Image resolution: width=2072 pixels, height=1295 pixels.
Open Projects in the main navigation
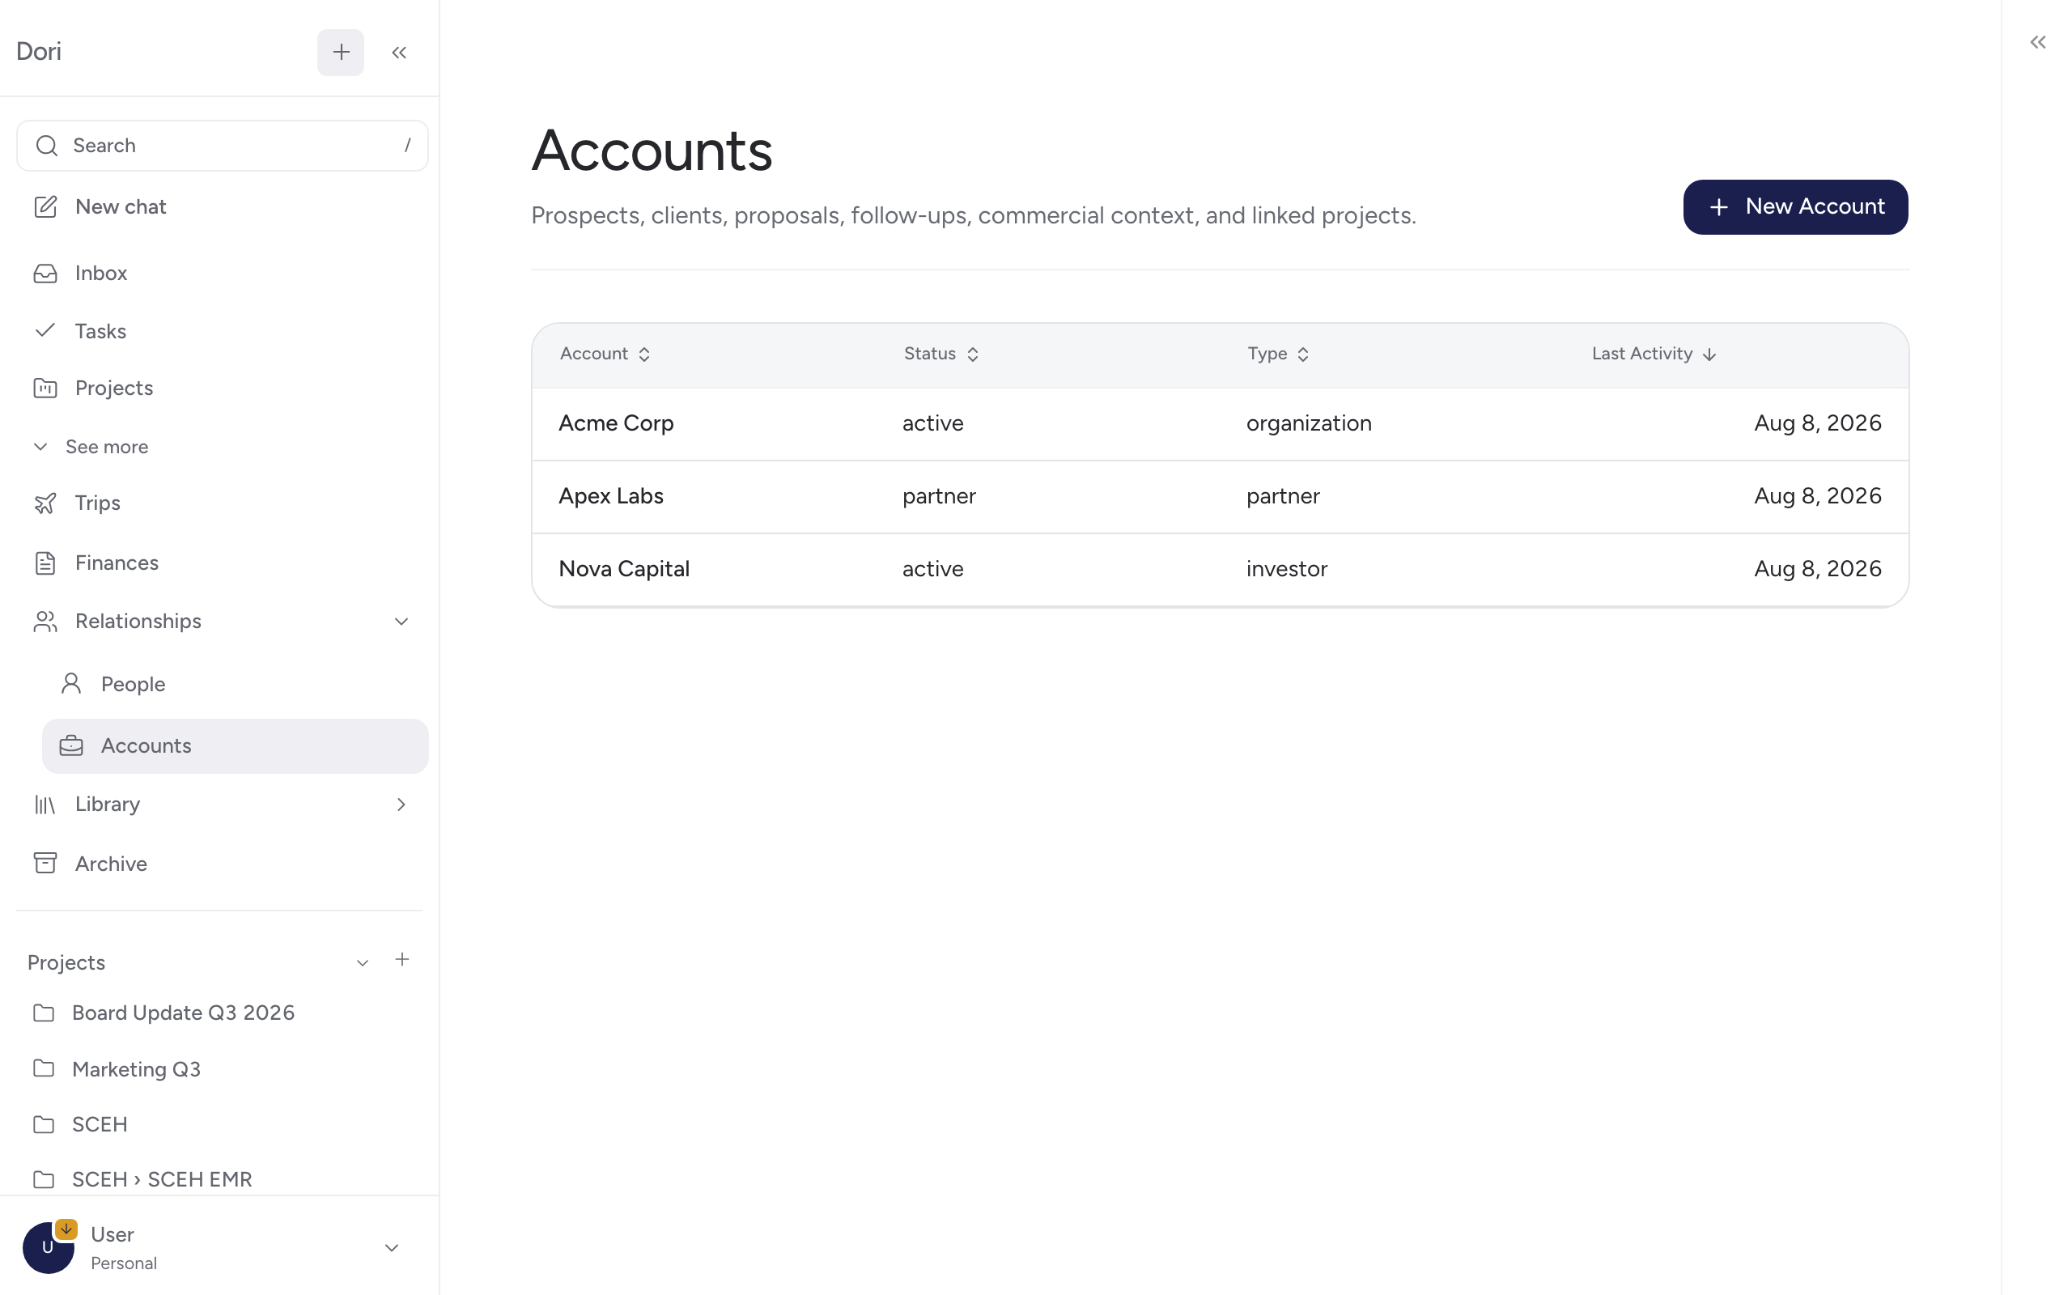click(223, 388)
